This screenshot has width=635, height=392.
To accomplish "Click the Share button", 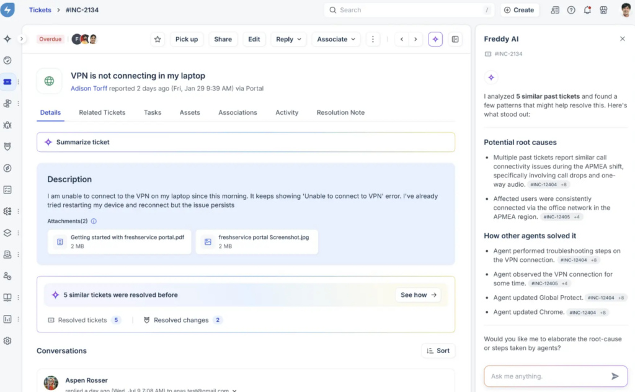I will pyautogui.click(x=223, y=39).
